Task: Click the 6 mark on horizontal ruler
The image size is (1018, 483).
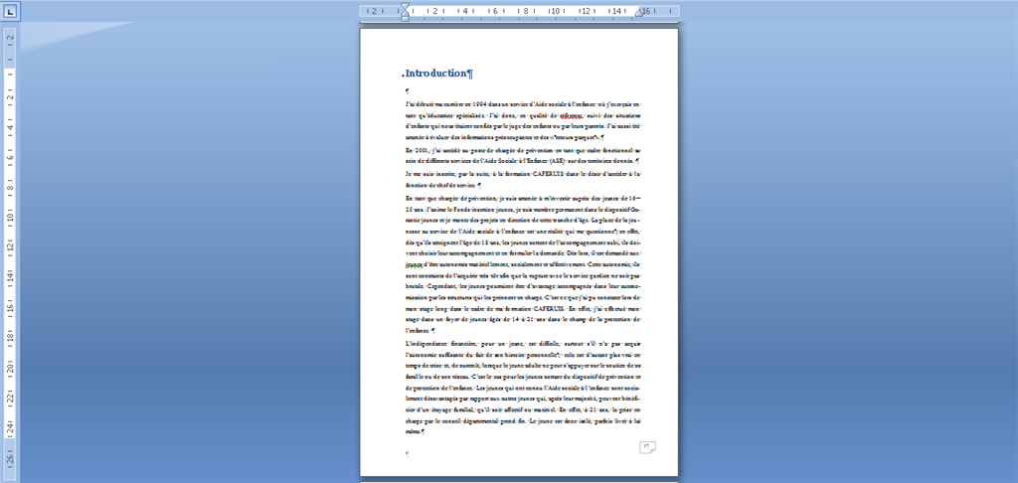Action: pyautogui.click(x=494, y=11)
